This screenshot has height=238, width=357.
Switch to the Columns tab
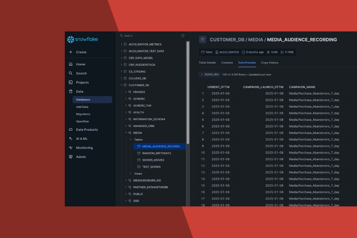[x=227, y=63]
